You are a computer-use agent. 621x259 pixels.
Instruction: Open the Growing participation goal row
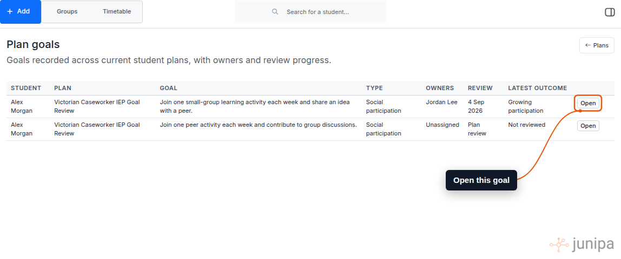point(587,104)
